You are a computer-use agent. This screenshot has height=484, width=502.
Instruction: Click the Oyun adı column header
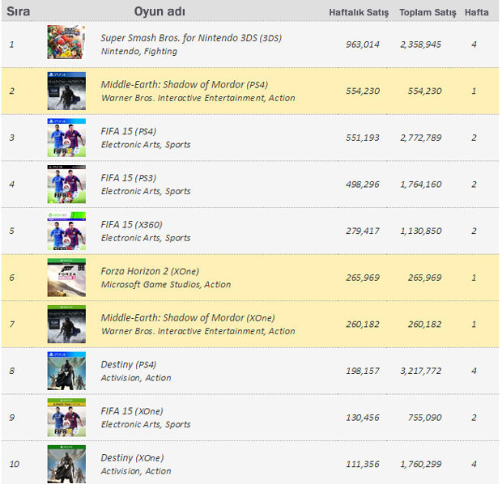pos(160,11)
